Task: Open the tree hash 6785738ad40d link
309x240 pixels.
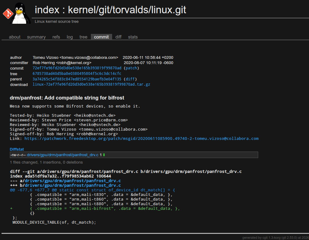Action: pos(77,74)
